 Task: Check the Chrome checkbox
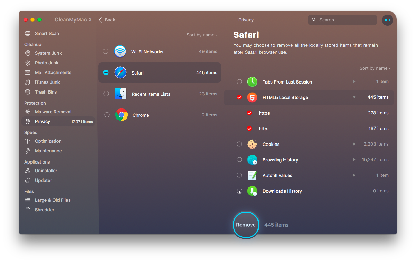107,115
